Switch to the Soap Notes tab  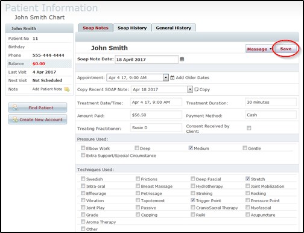coord(95,28)
